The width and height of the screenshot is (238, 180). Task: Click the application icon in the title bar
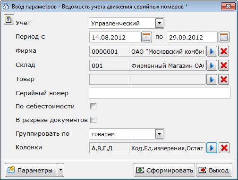[x=6, y=7]
